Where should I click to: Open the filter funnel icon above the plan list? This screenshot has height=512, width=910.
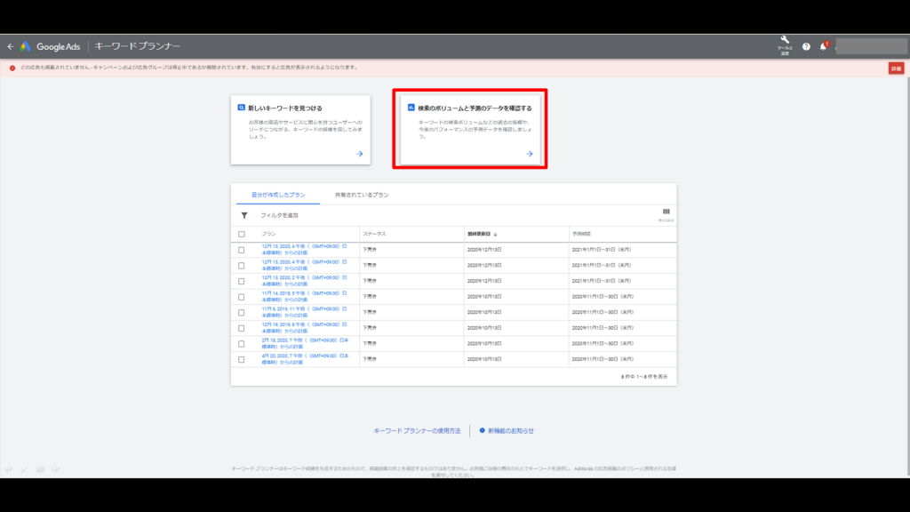point(244,213)
